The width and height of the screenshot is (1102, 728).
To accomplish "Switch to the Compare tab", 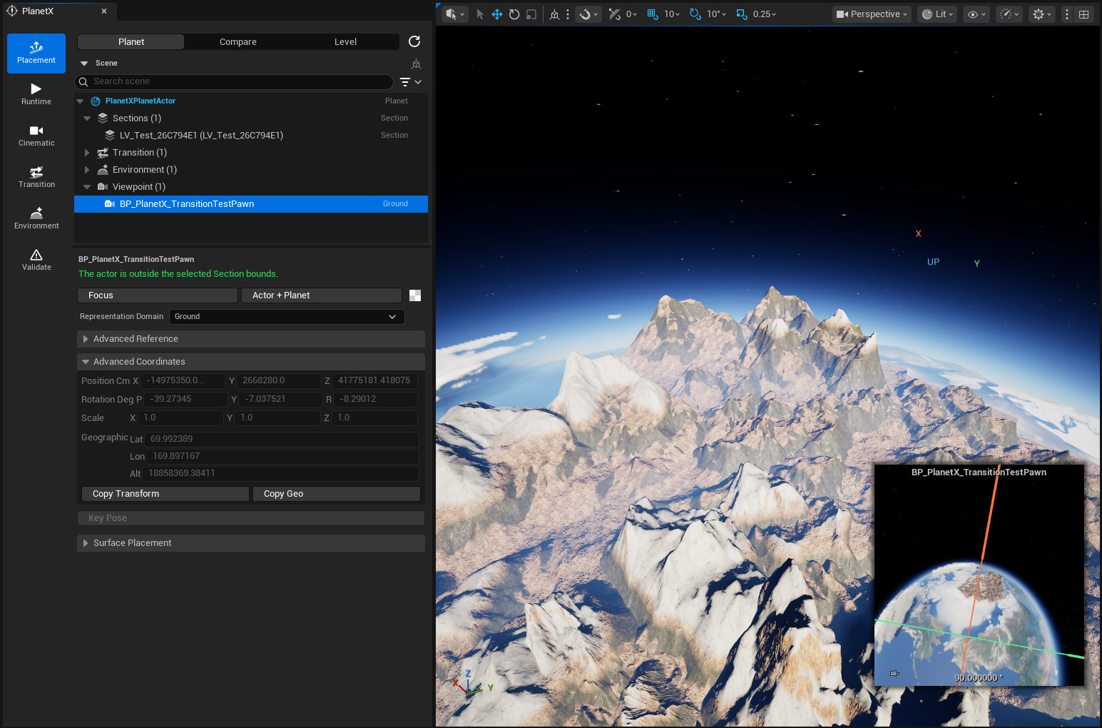I will click(x=238, y=42).
